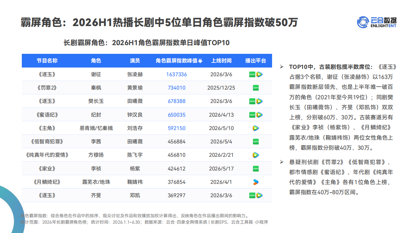The width and height of the screenshot is (416, 233).
Task: Click the actor name 张凌赫
Action: pyautogui.click(x=135, y=75)
